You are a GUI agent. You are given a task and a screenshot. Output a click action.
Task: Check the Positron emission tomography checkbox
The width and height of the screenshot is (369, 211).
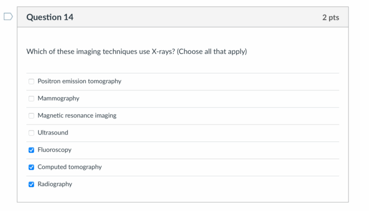pos(31,81)
